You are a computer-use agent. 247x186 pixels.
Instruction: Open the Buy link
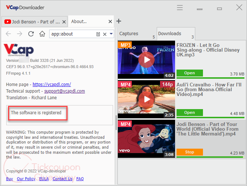[x=10, y=179]
